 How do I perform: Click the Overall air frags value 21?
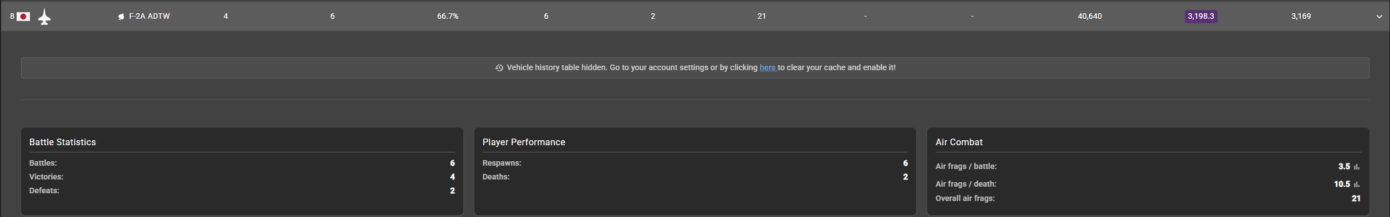1356,198
